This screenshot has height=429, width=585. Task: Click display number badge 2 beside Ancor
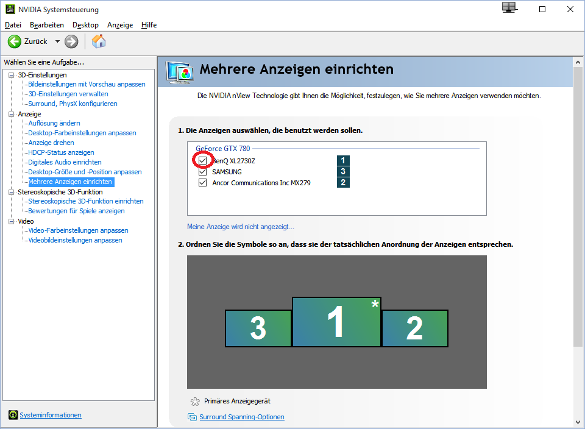point(343,182)
